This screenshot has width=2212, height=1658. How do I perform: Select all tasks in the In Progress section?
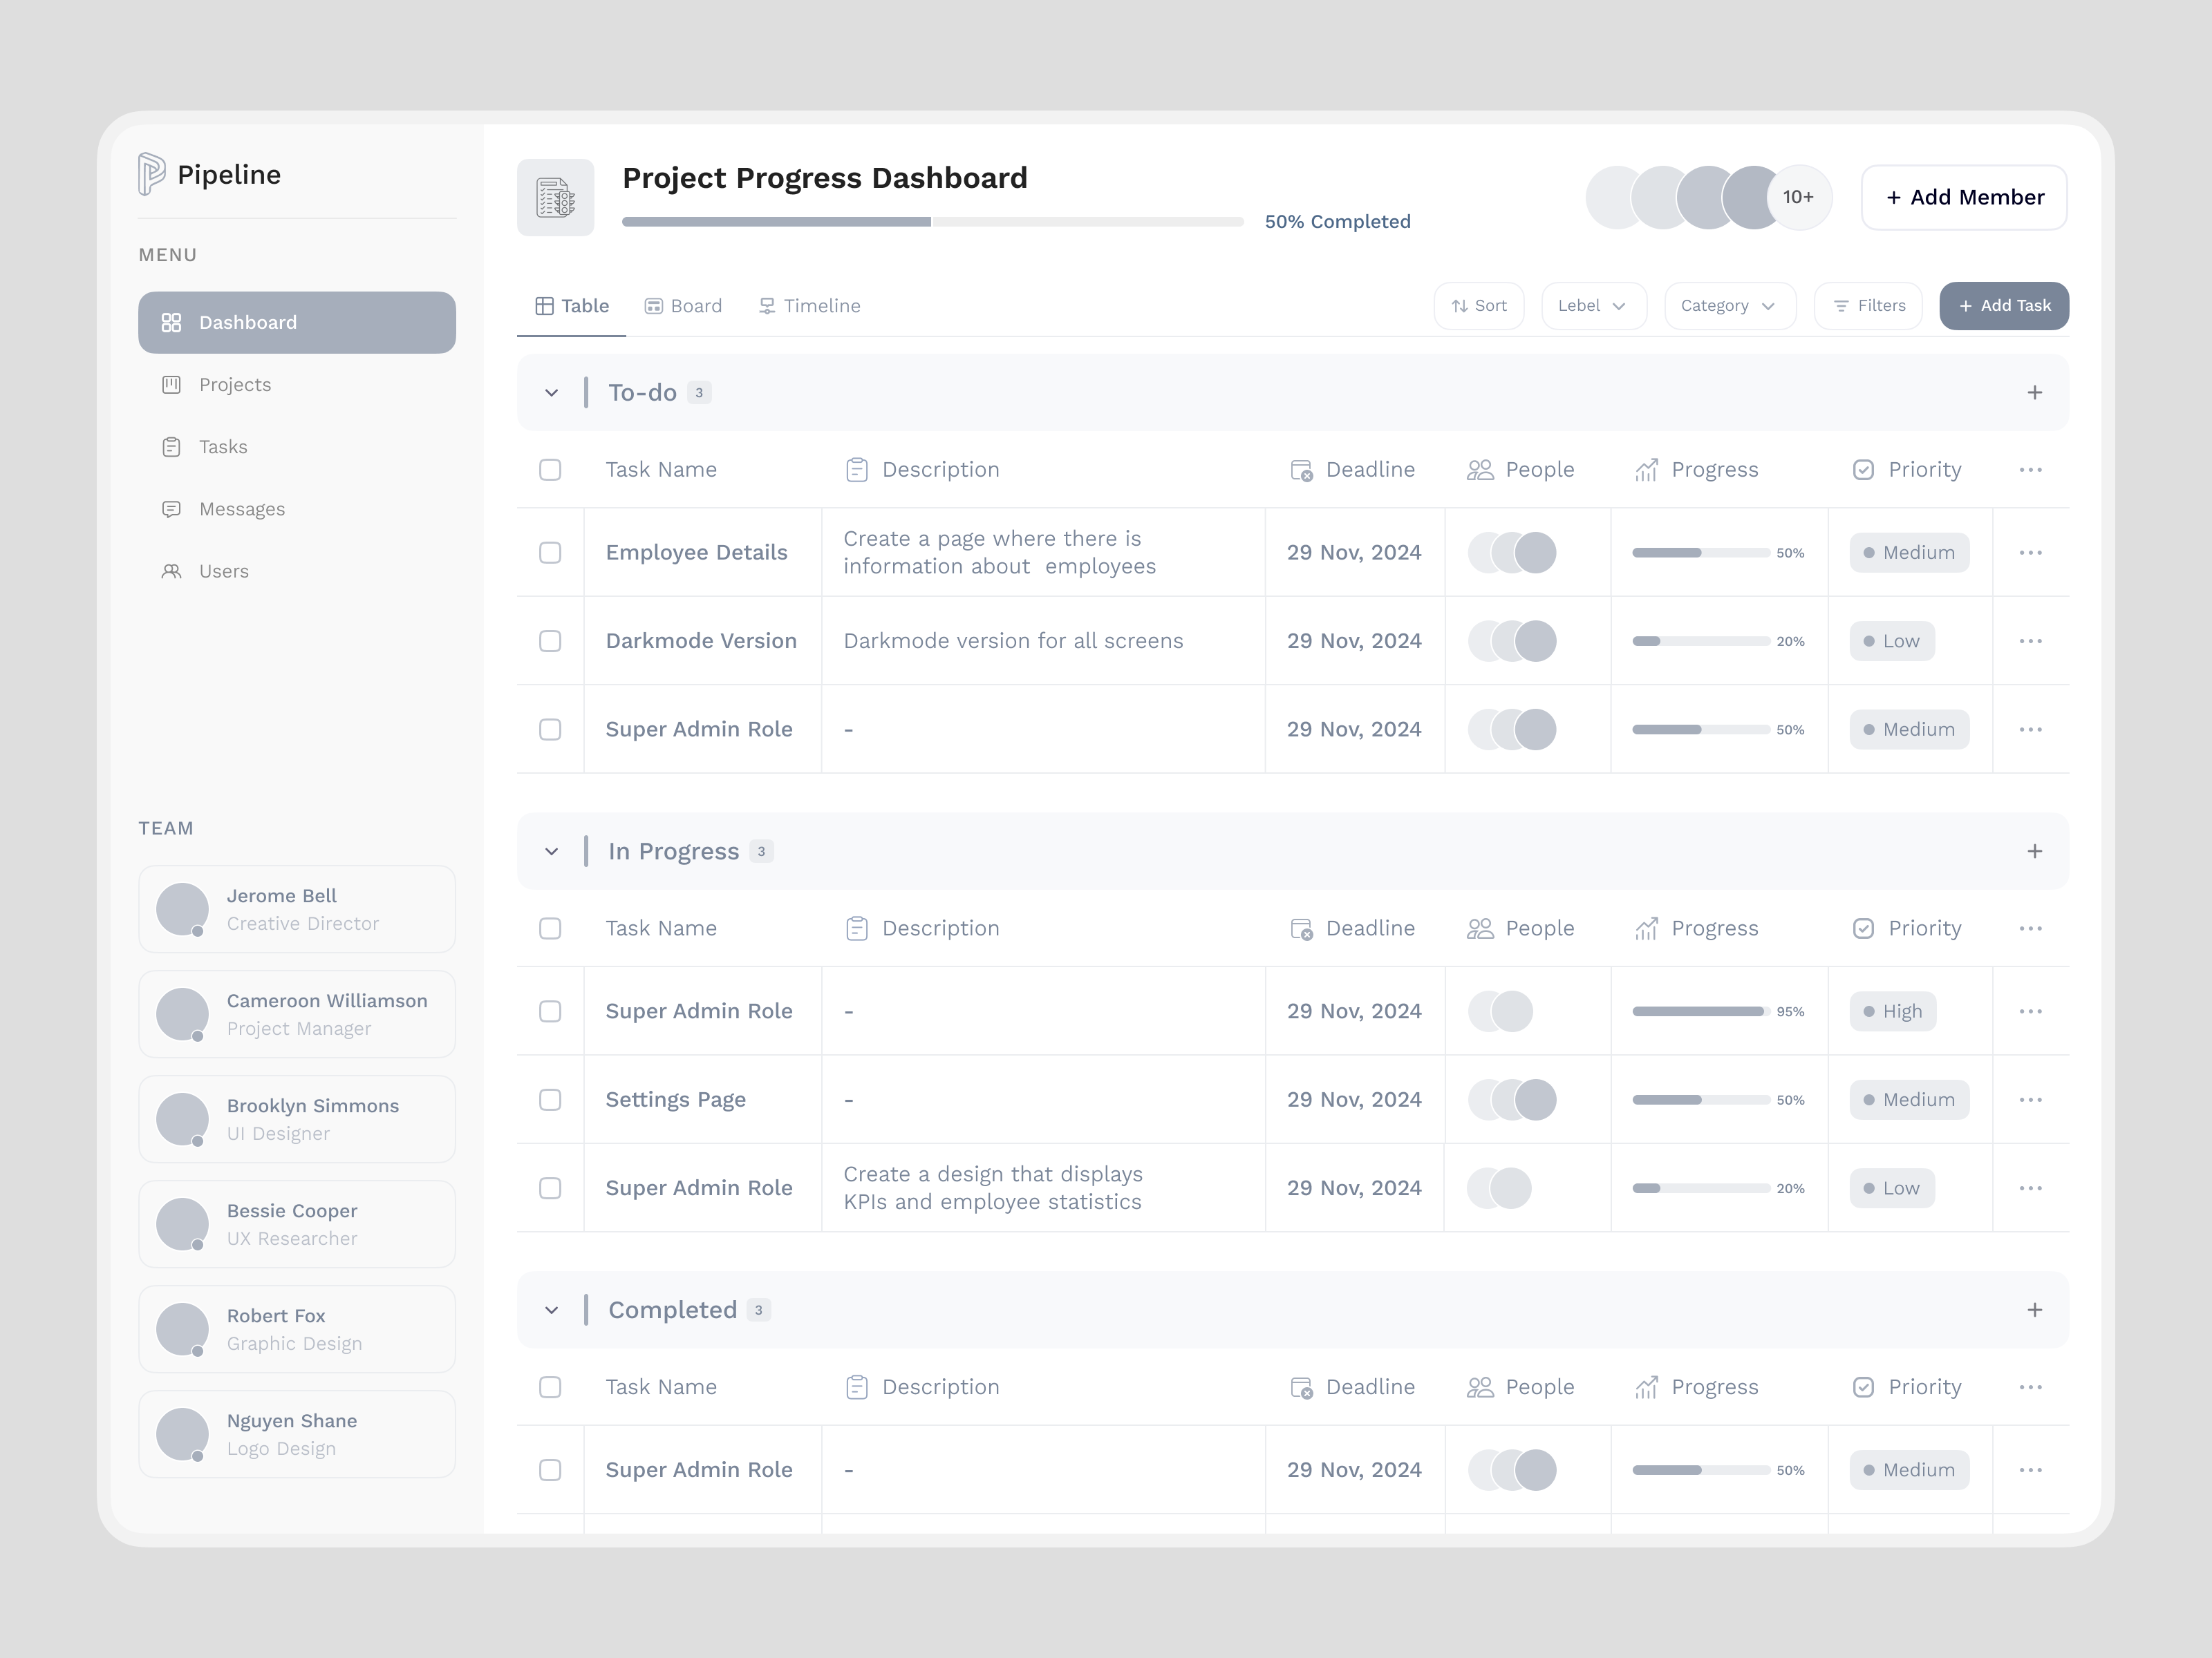[550, 928]
